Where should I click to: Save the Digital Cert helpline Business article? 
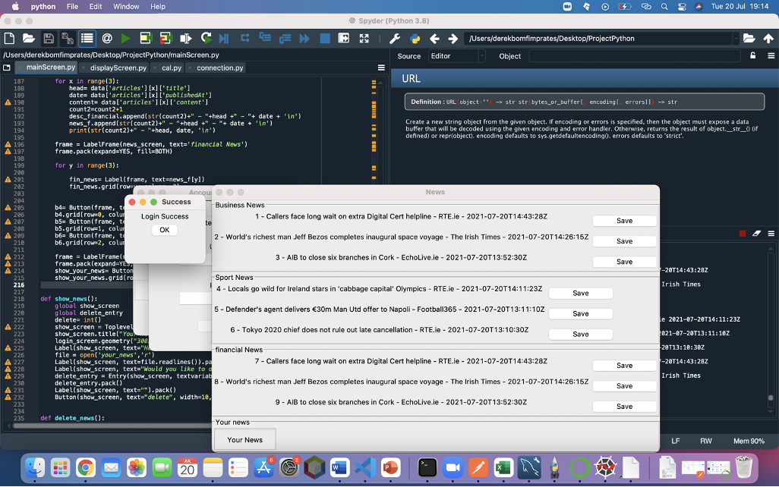pyautogui.click(x=625, y=221)
